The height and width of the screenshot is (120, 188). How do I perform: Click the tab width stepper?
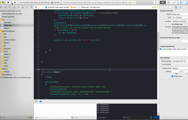tap(182, 71)
